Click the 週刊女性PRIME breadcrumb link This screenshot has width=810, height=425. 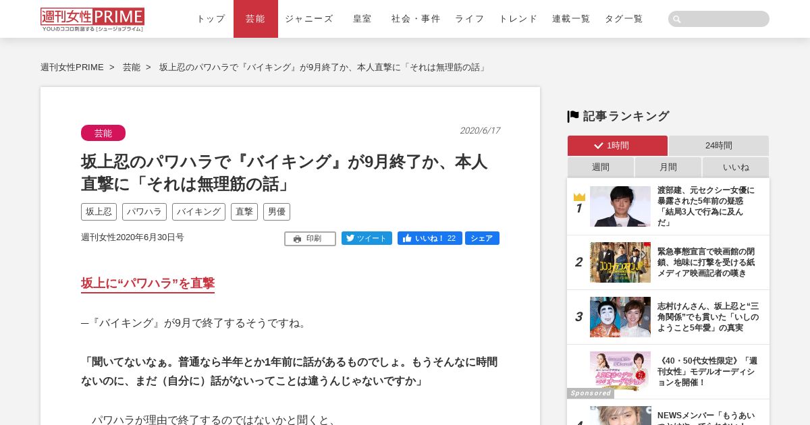click(72, 67)
